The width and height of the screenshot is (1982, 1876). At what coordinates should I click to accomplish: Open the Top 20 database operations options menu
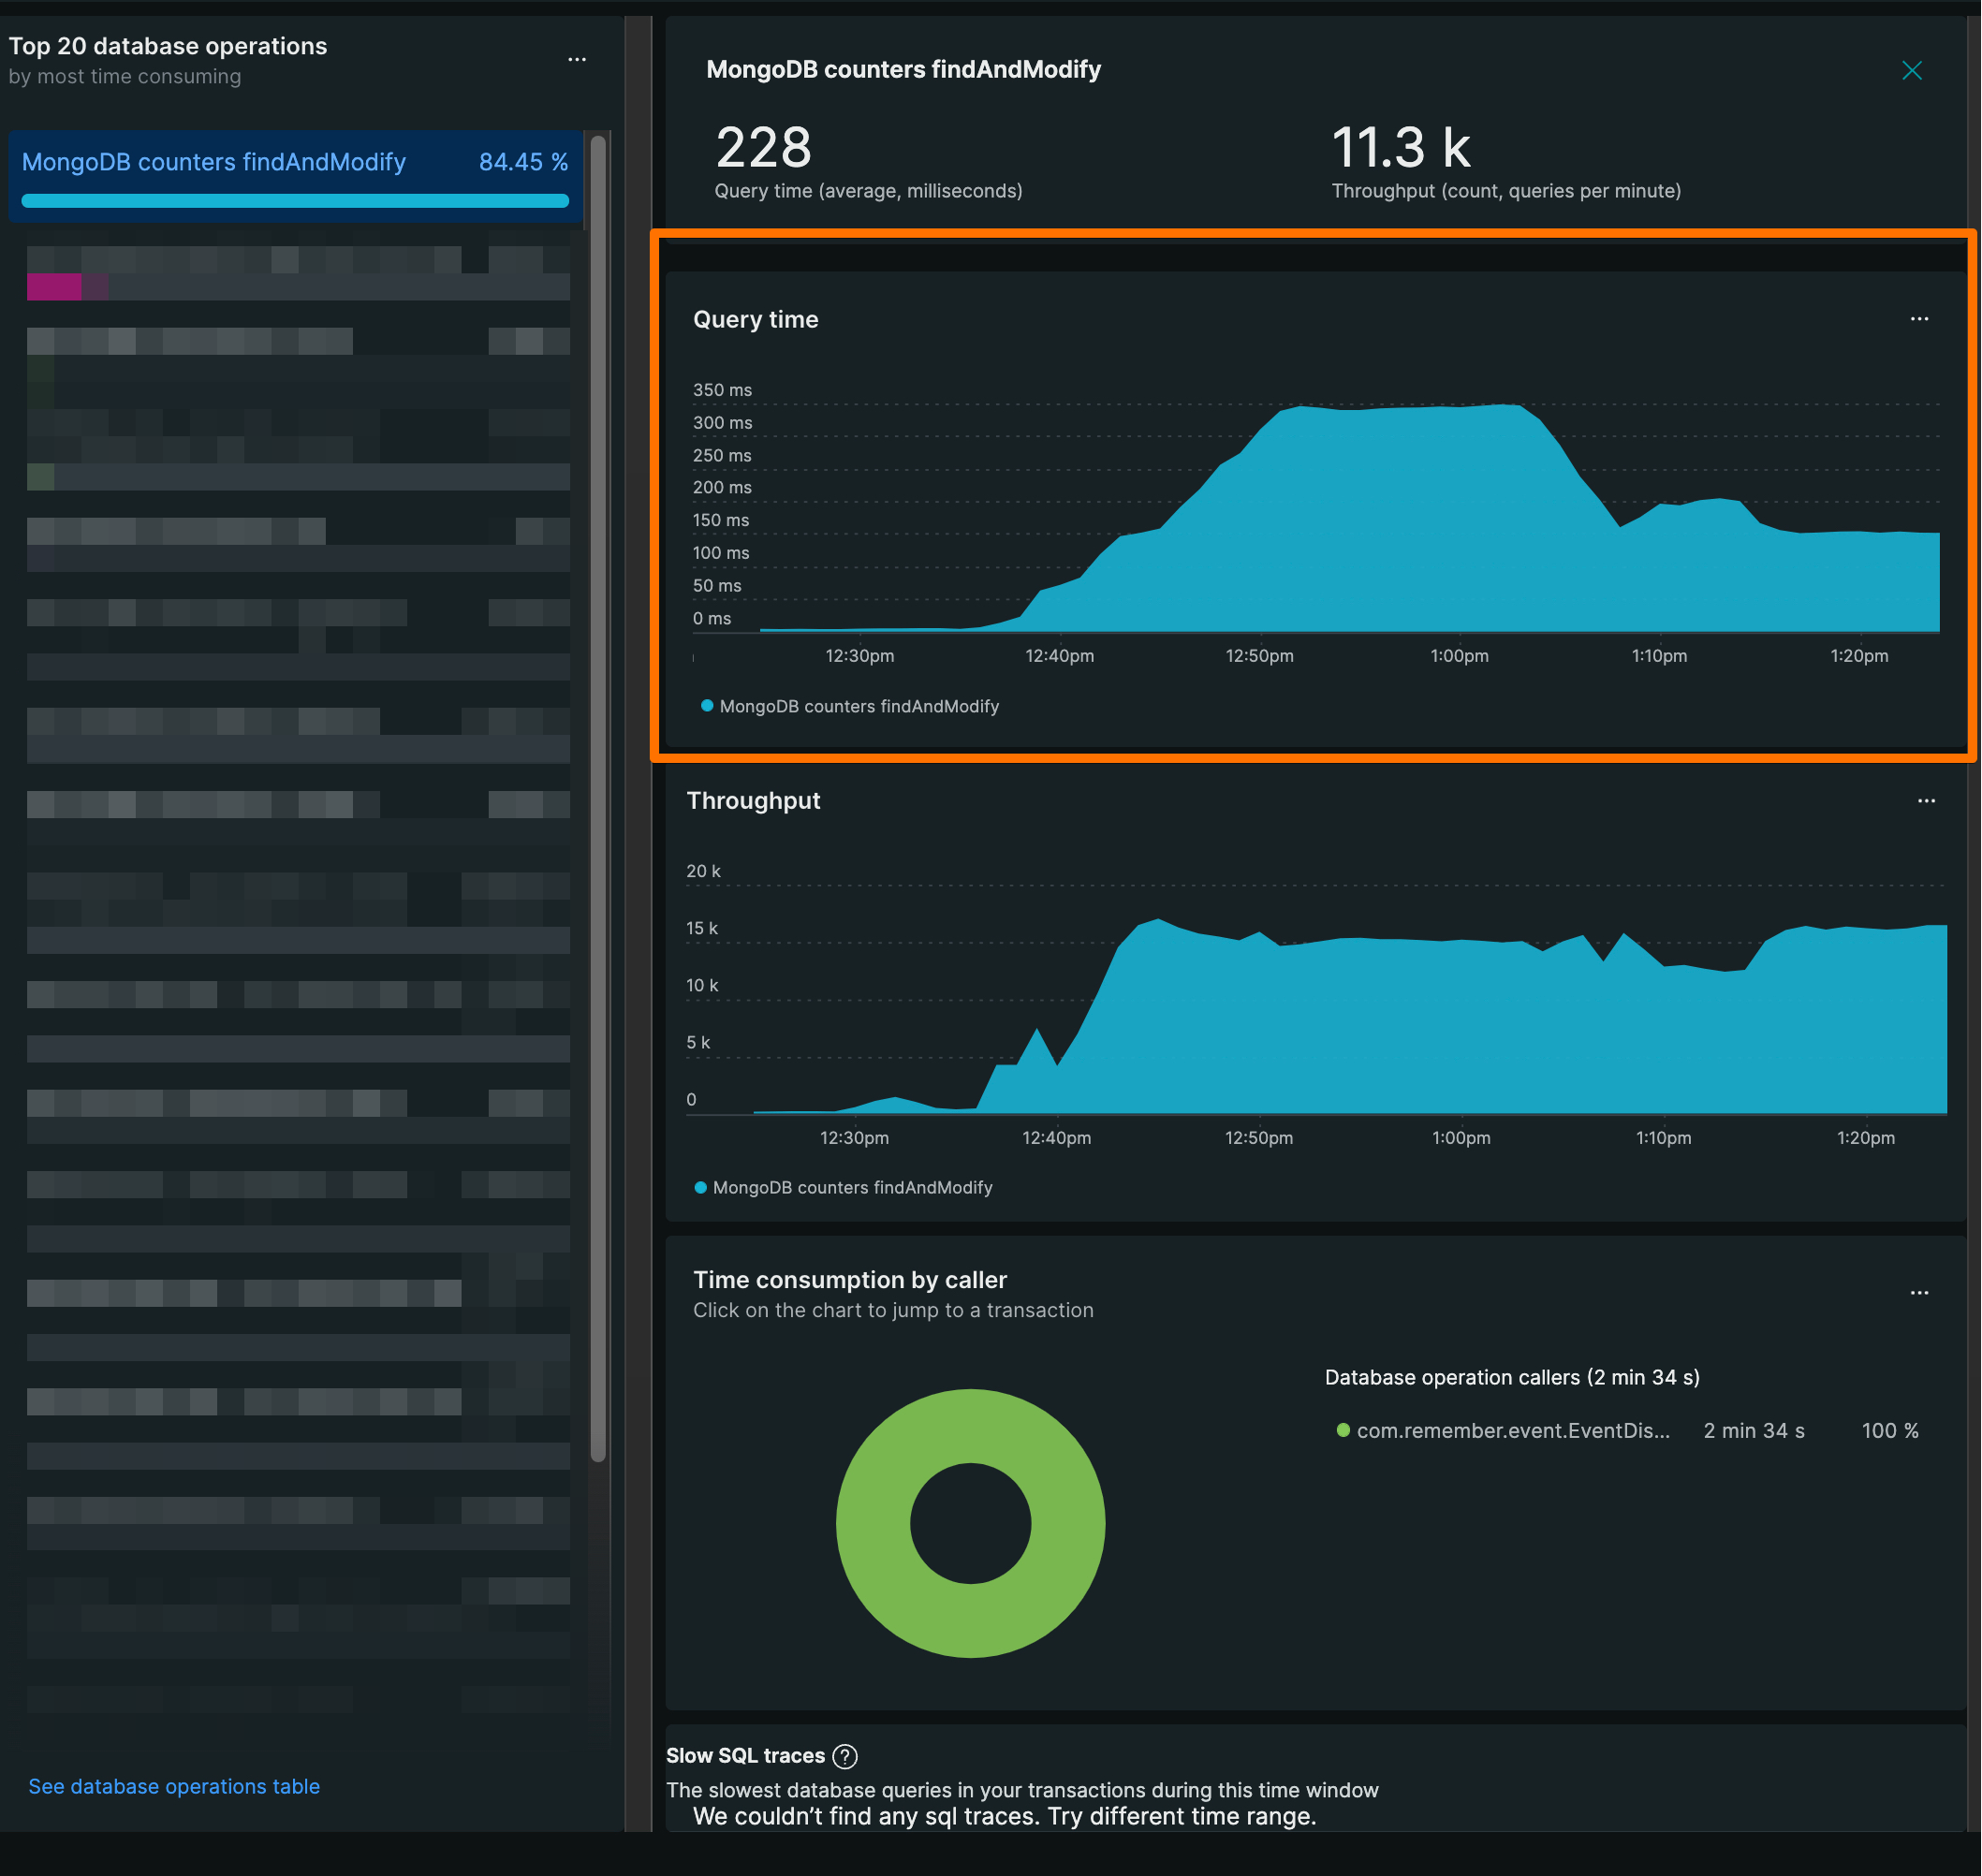[577, 60]
